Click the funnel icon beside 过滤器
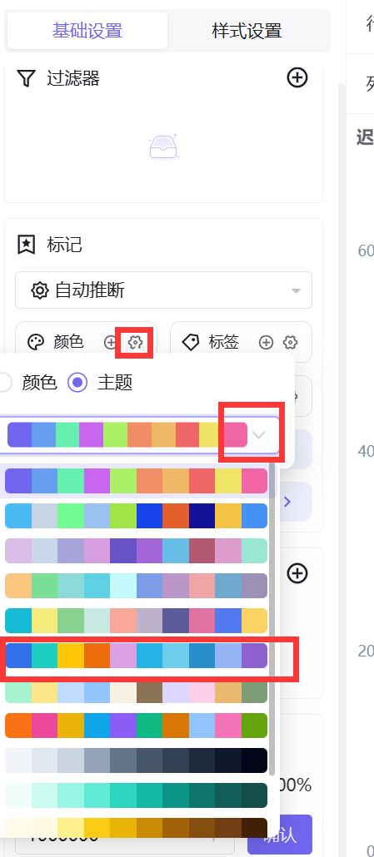The height and width of the screenshot is (857, 374). tap(26, 78)
